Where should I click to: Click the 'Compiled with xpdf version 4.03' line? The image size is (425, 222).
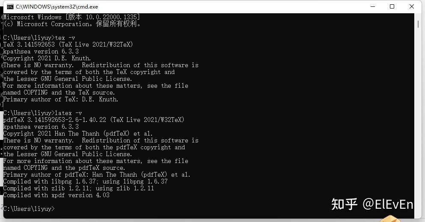(x=56, y=195)
